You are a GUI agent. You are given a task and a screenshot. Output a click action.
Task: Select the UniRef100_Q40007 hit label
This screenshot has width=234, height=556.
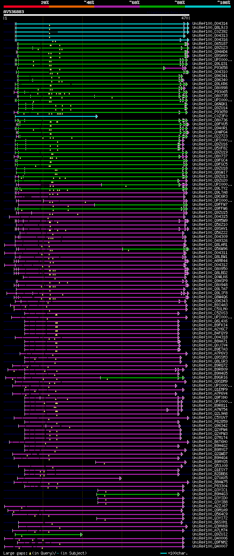(x=210, y=546)
